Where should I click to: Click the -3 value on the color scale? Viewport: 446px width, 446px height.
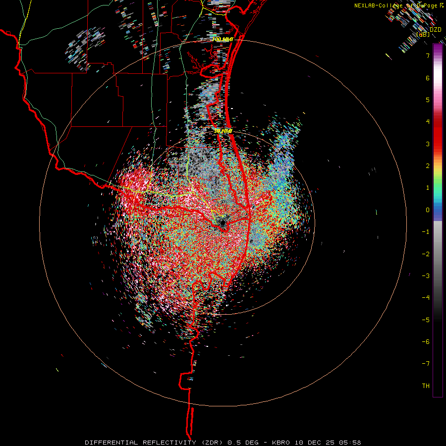426,276
